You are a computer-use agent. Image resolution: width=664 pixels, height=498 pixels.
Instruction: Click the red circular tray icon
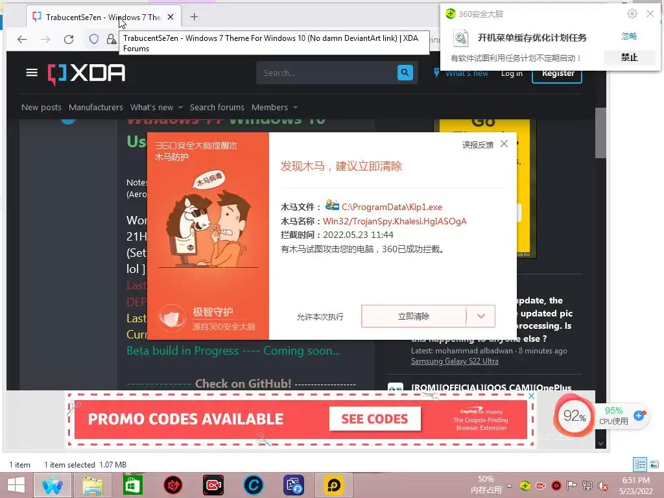click(x=556, y=486)
